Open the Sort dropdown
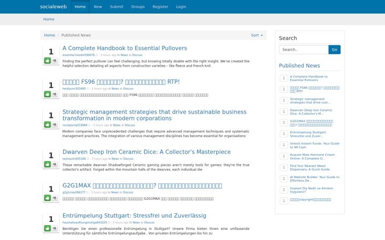 click(x=257, y=35)
